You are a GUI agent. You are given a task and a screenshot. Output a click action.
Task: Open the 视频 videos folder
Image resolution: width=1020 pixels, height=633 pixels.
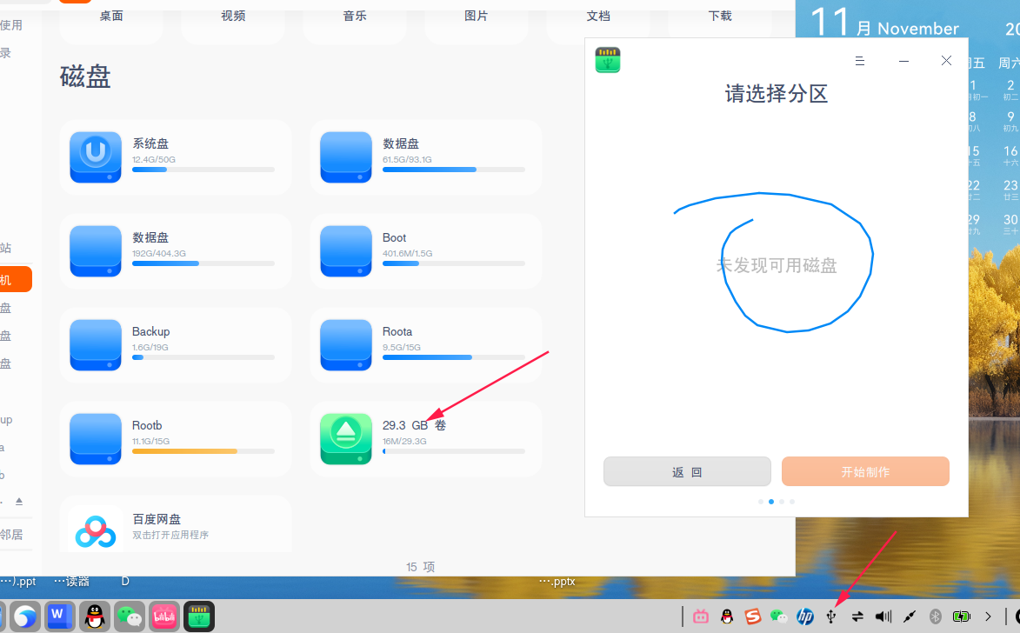233,17
